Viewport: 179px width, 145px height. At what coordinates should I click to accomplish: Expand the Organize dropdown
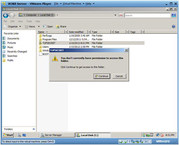(20, 27)
